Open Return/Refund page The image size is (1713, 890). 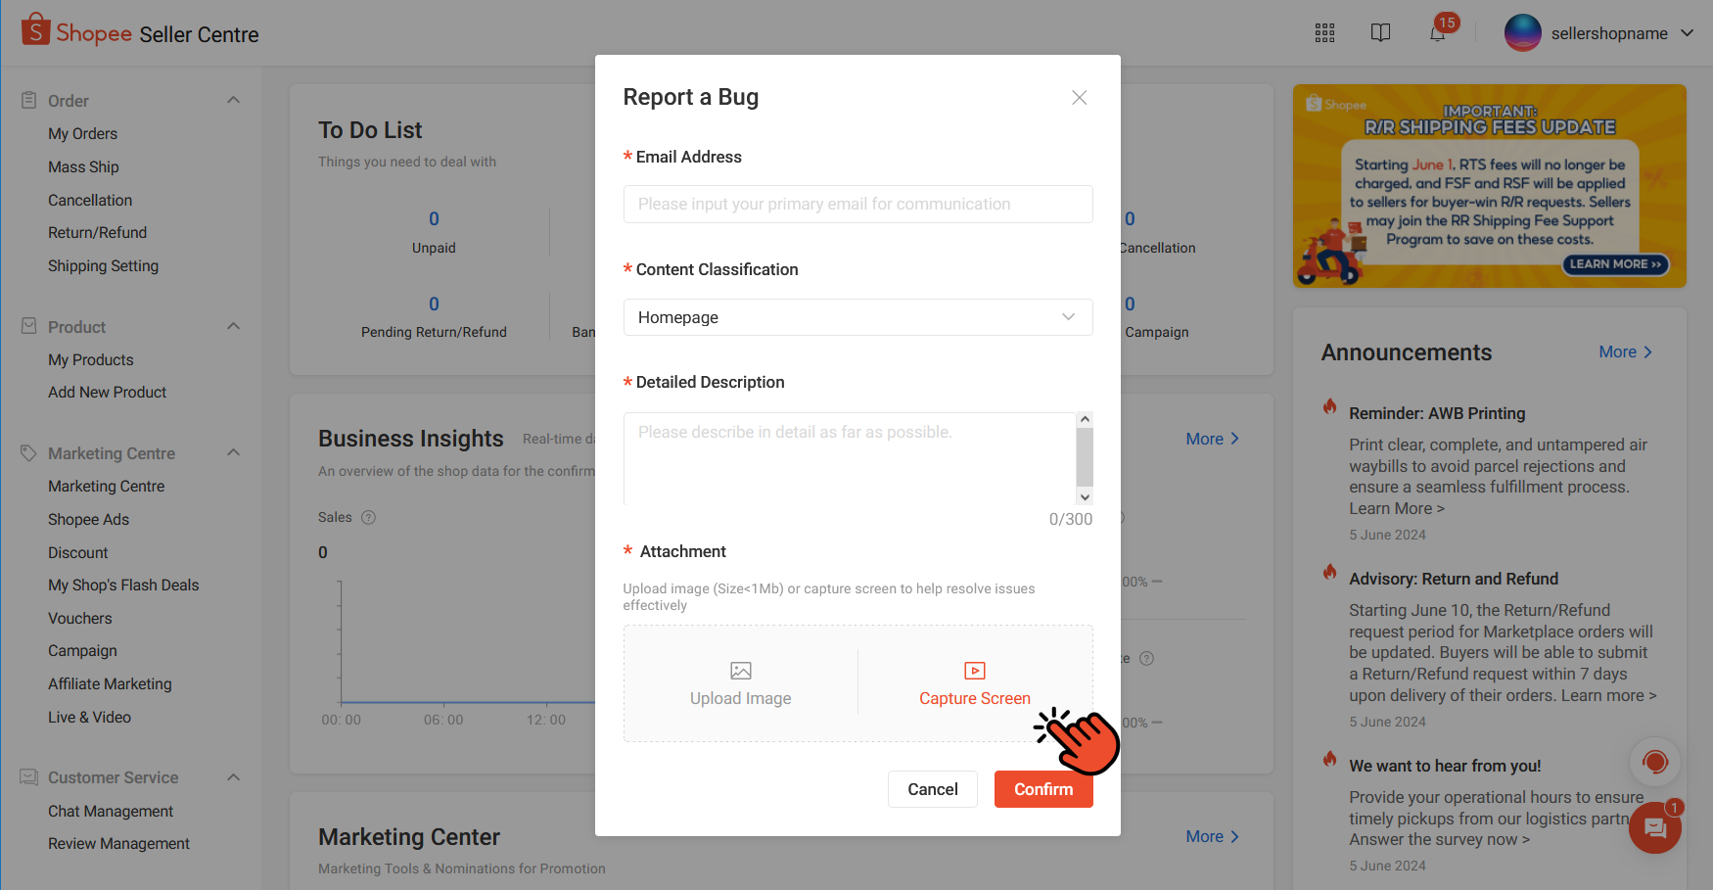pyautogui.click(x=97, y=233)
